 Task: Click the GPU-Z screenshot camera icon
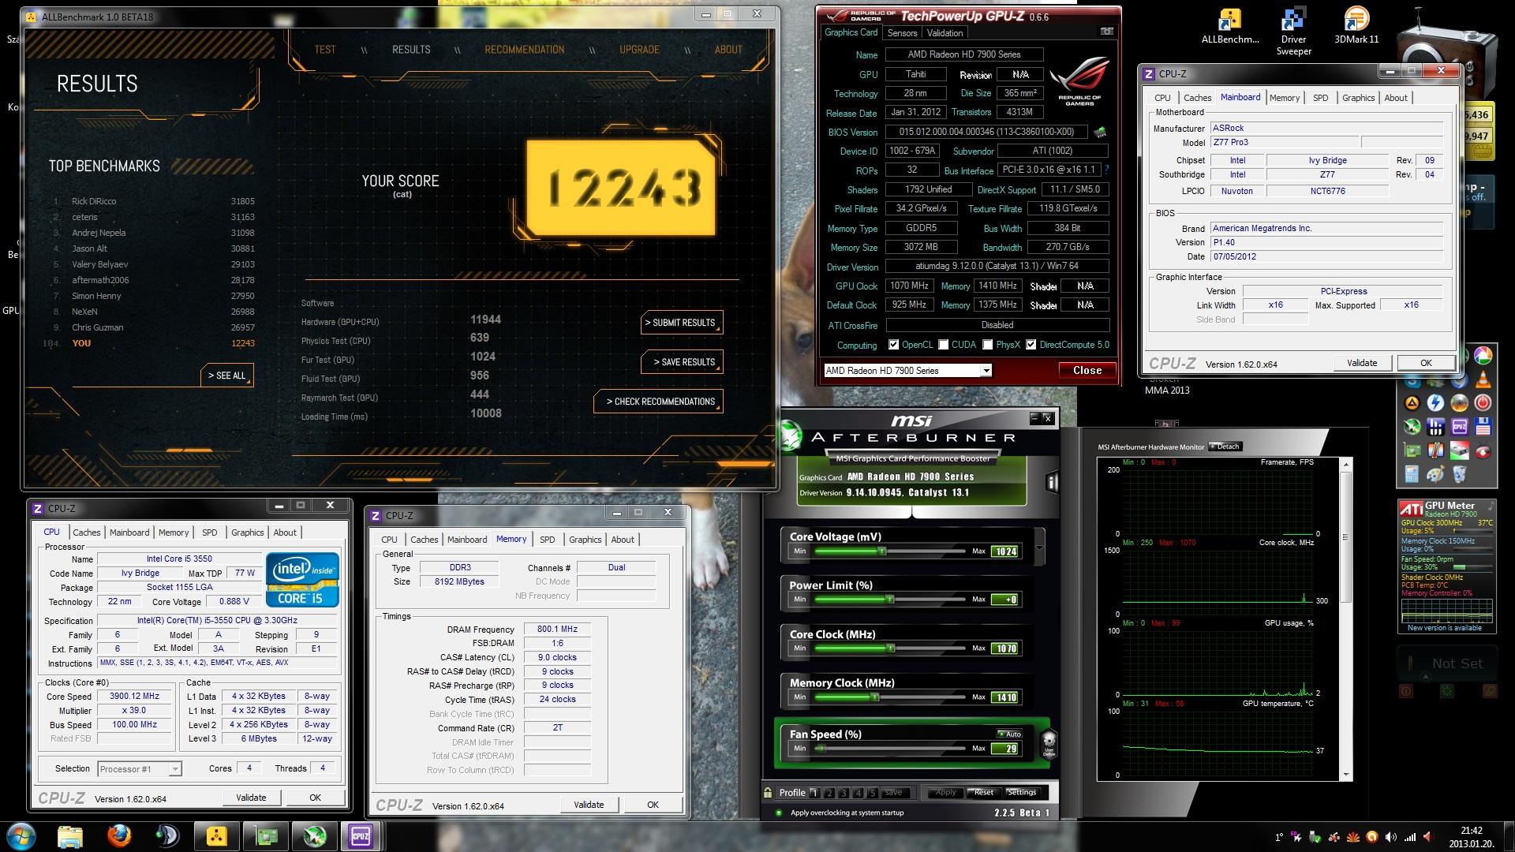point(1107,32)
